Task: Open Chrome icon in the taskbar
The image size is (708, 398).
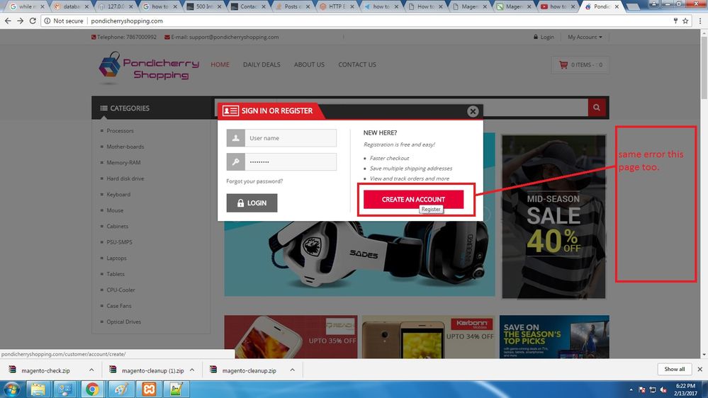Action: 92,389
